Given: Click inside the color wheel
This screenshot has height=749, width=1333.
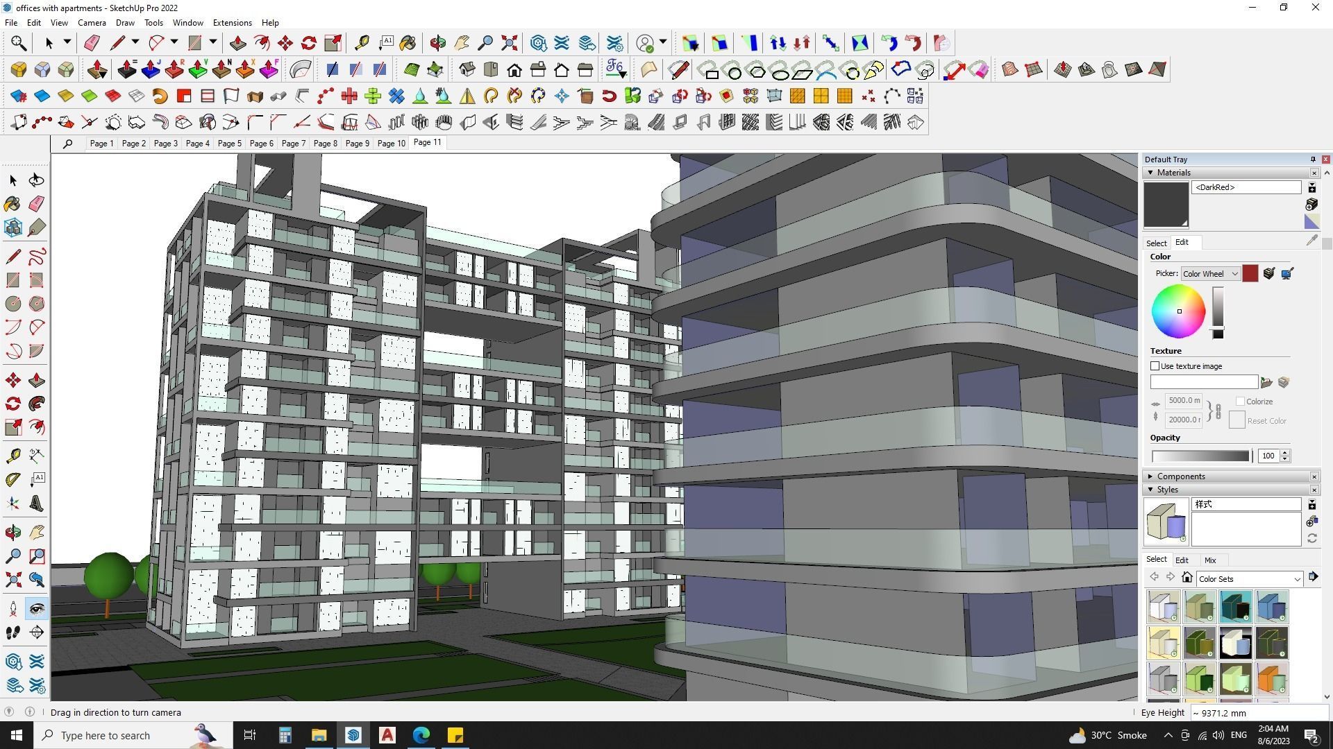Looking at the screenshot, I should click(x=1178, y=311).
